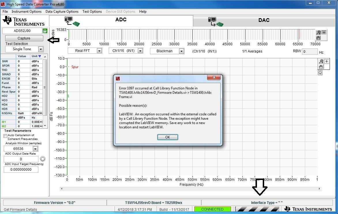Select the crosshair cursor tool on FFT graph palette
The image size is (338, 214).
pyautogui.click(x=326, y=61)
